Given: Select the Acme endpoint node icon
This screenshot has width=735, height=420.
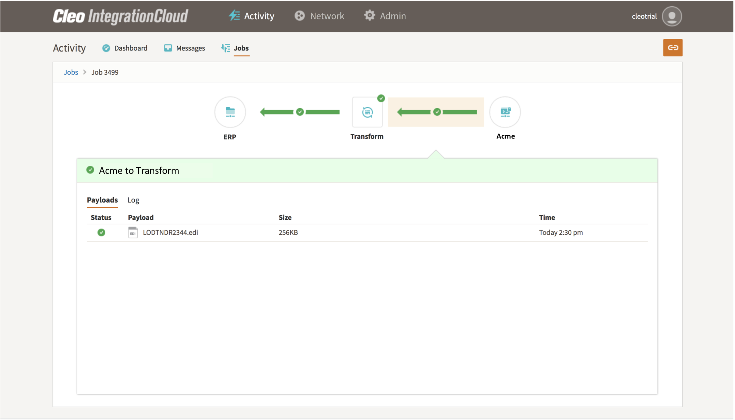Looking at the screenshot, I should pyautogui.click(x=505, y=112).
